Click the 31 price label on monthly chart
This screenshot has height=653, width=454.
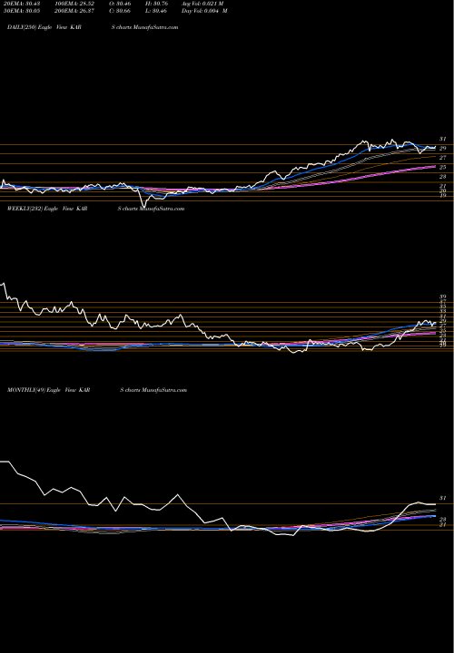pyautogui.click(x=443, y=498)
